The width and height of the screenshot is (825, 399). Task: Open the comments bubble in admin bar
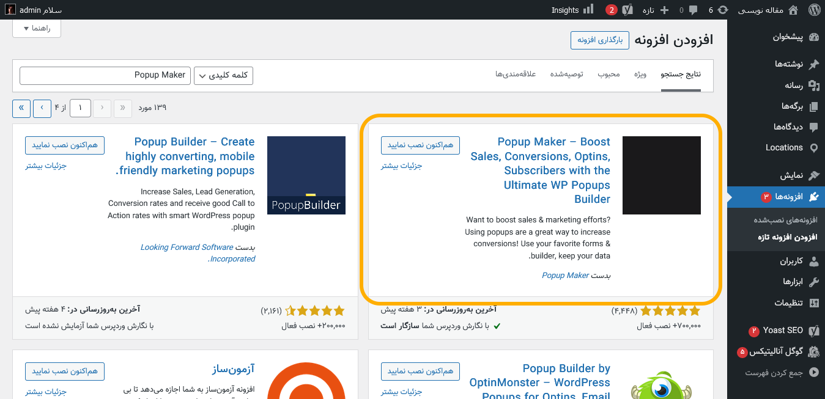click(688, 10)
